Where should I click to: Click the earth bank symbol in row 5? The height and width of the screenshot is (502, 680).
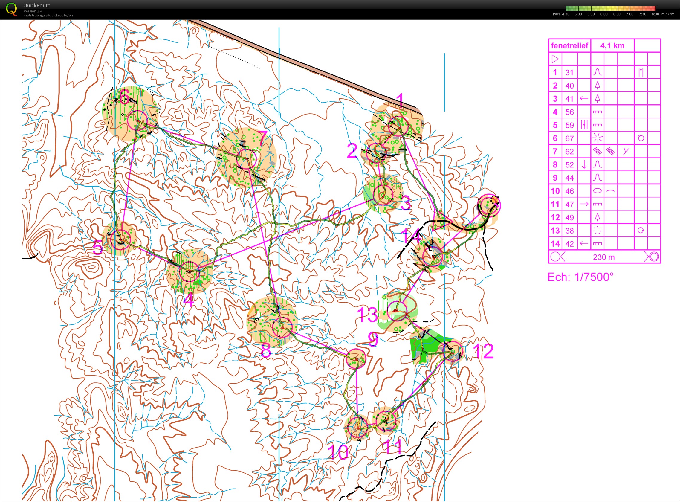point(597,125)
